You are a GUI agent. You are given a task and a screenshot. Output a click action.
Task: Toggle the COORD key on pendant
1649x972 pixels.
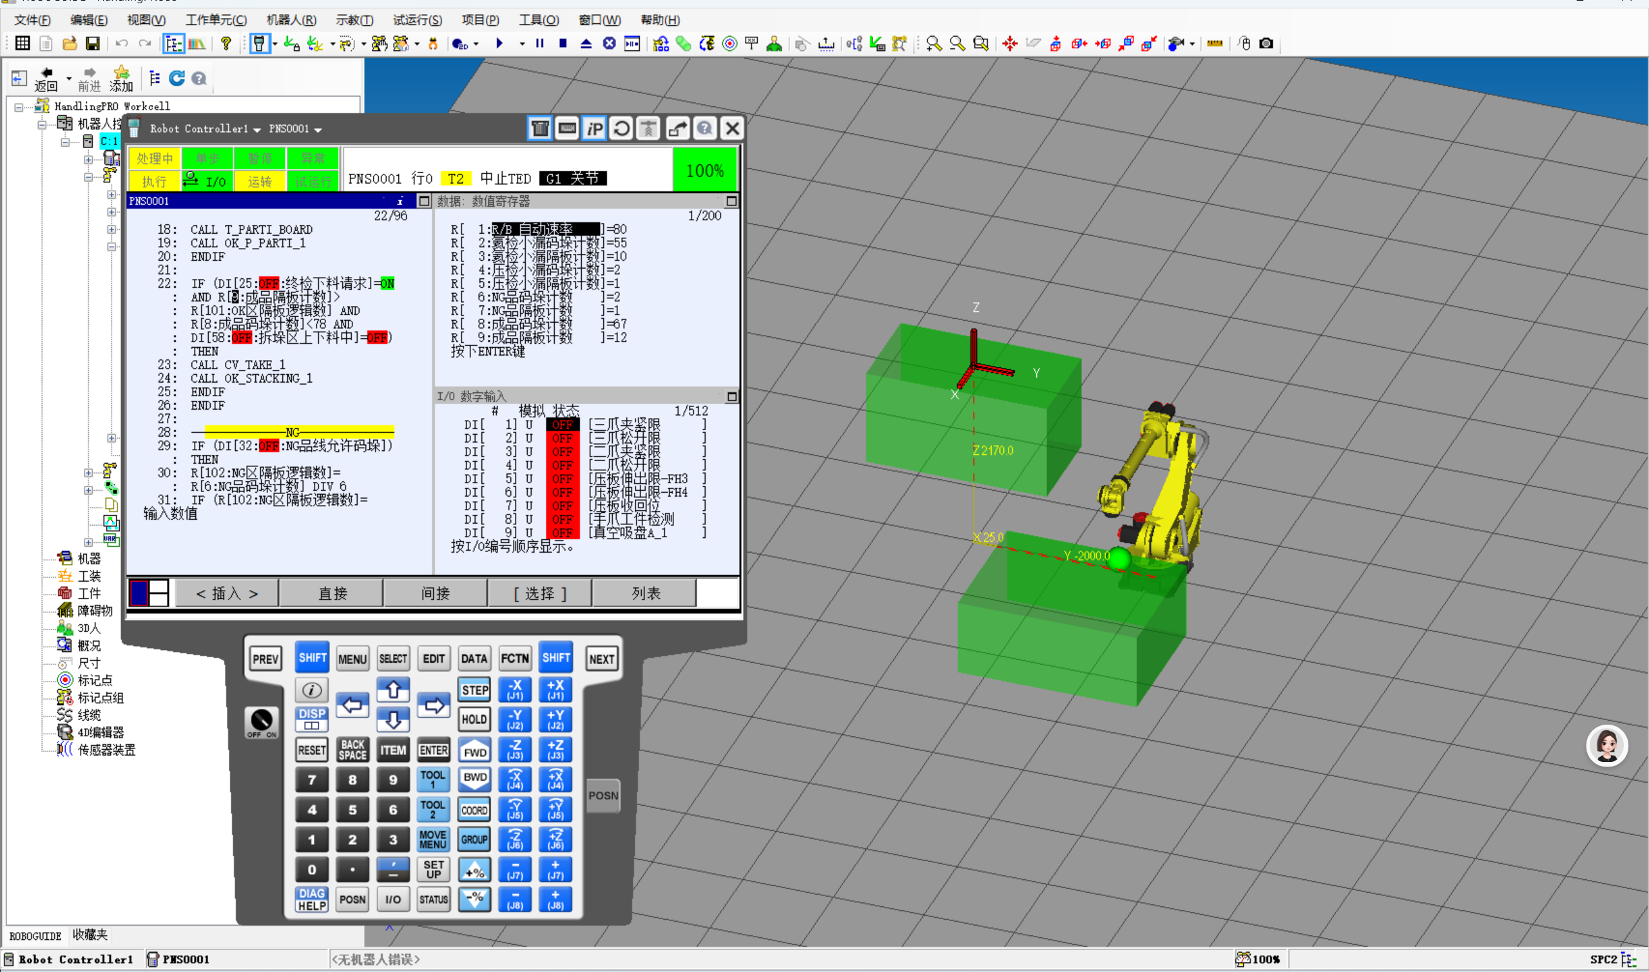(x=474, y=810)
